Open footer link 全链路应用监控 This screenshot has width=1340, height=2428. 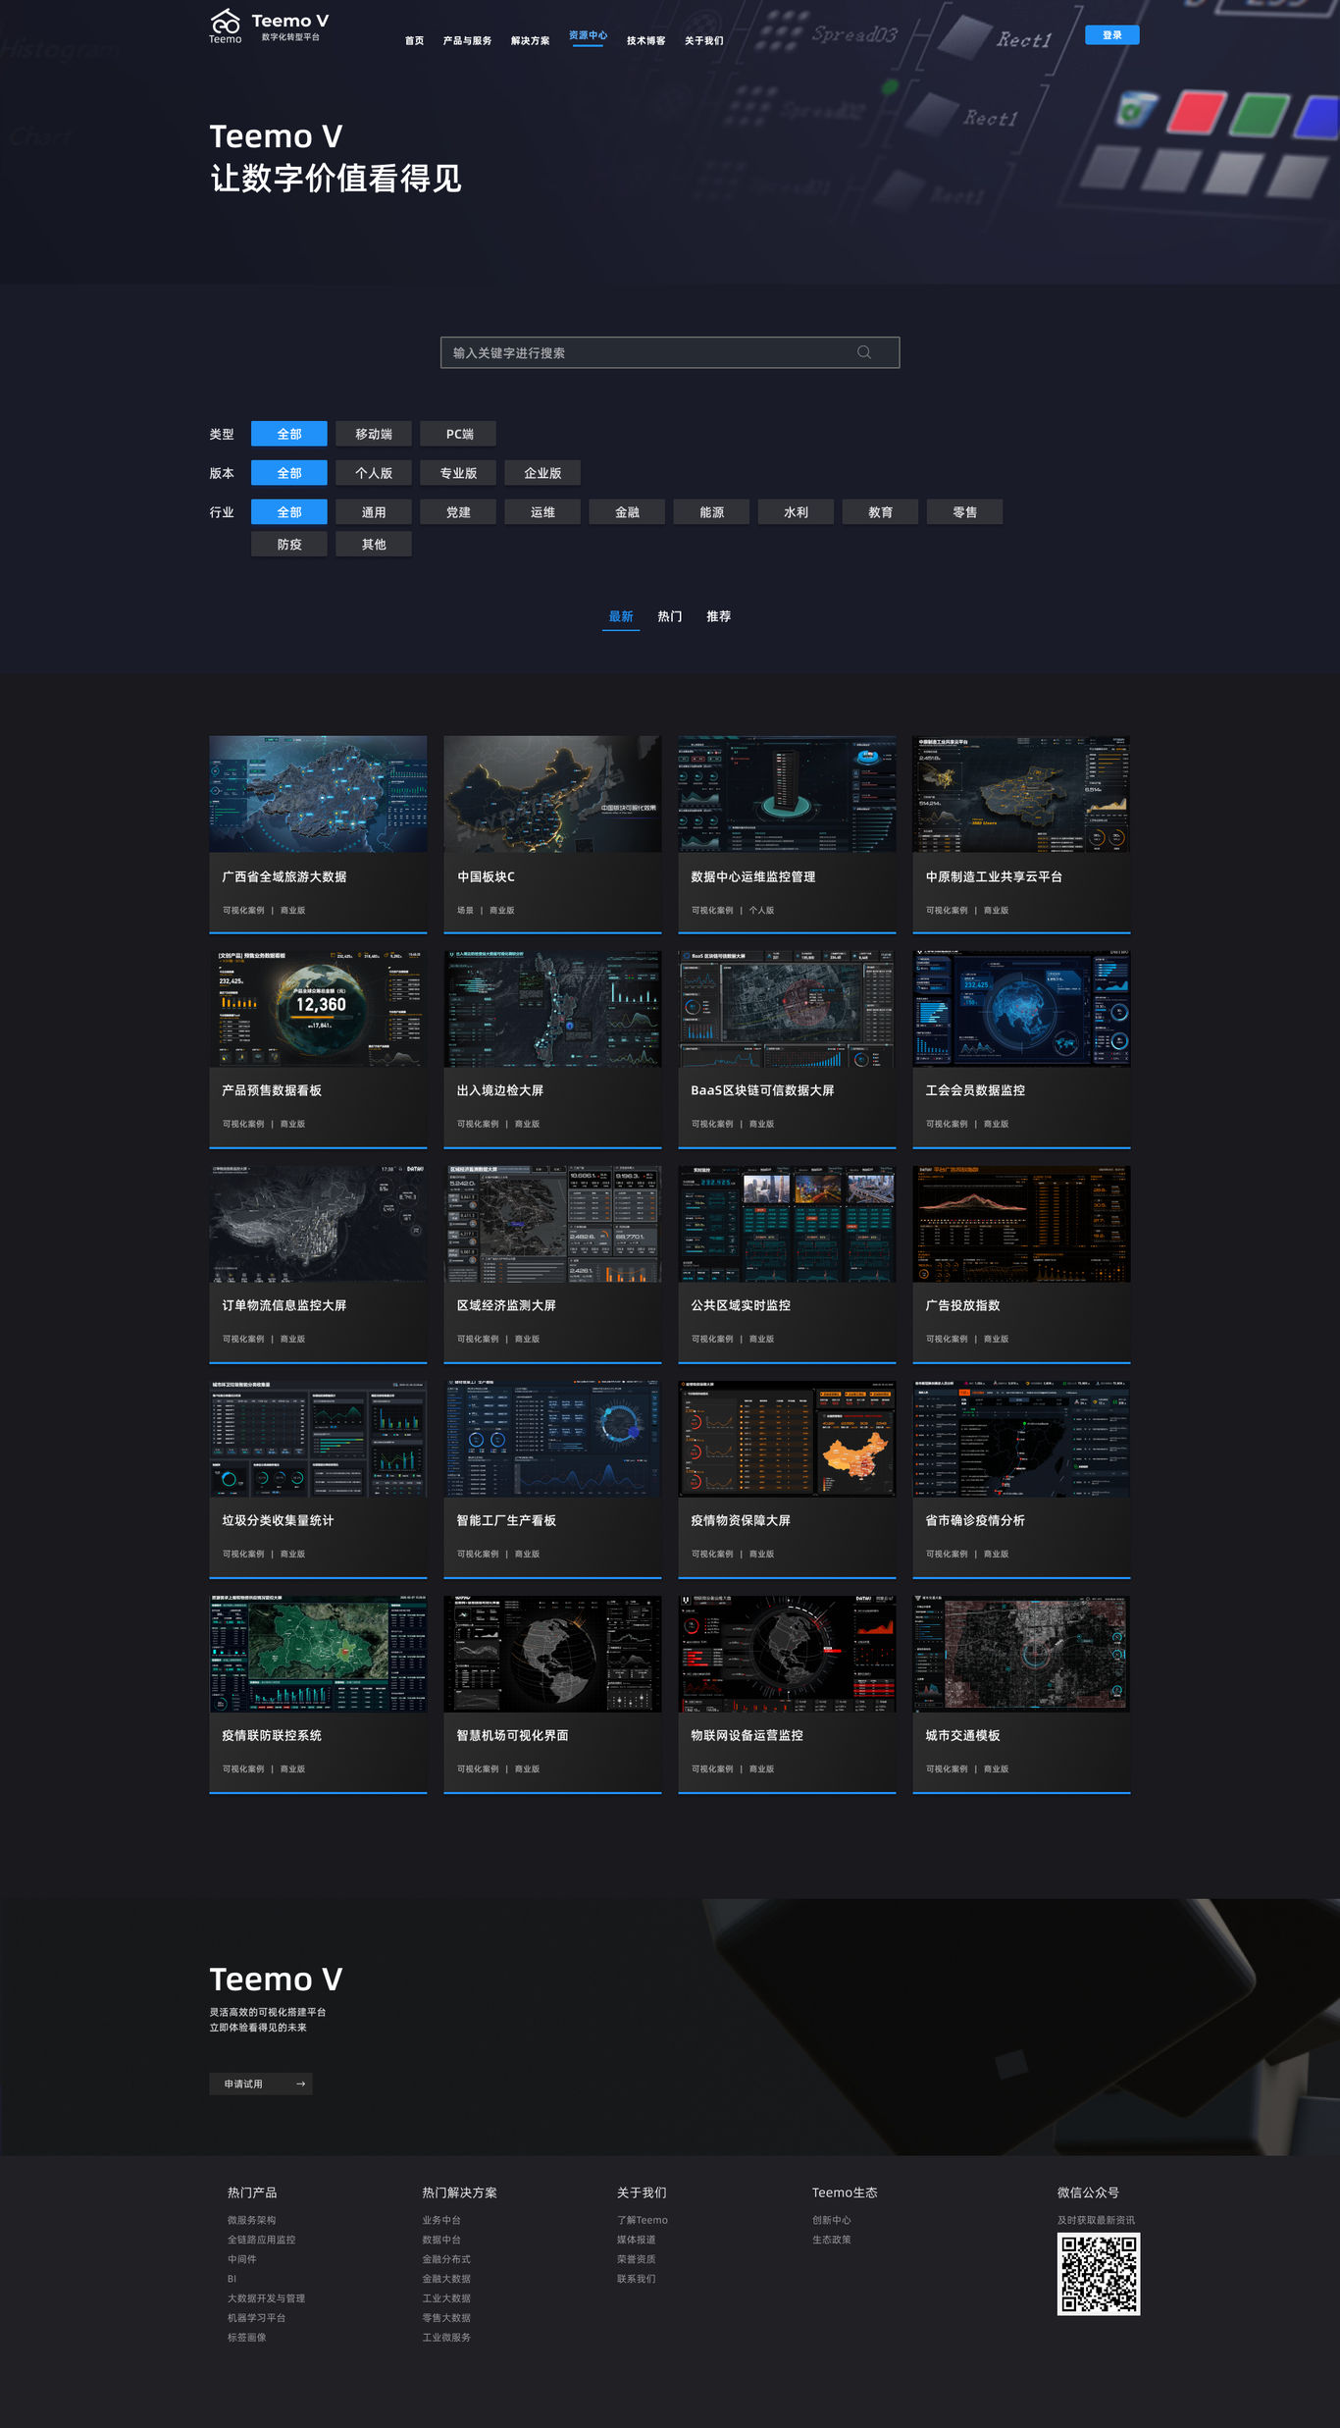point(262,2240)
